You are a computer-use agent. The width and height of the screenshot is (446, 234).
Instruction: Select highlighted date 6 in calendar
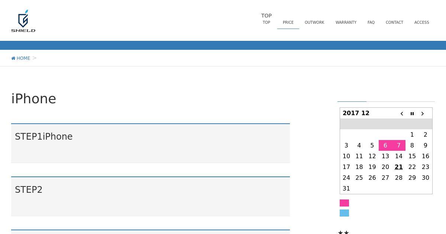pyautogui.click(x=385, y=145)
